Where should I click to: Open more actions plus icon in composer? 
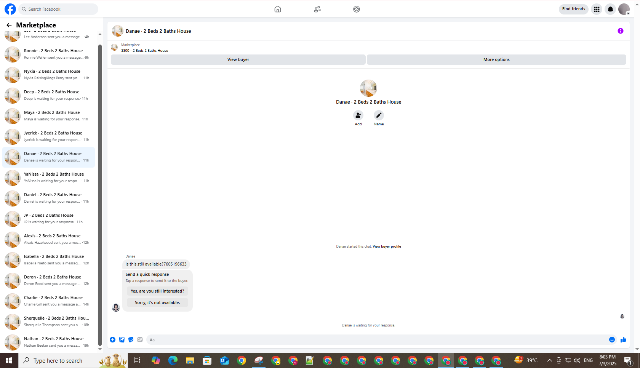(x=113, y=340)
